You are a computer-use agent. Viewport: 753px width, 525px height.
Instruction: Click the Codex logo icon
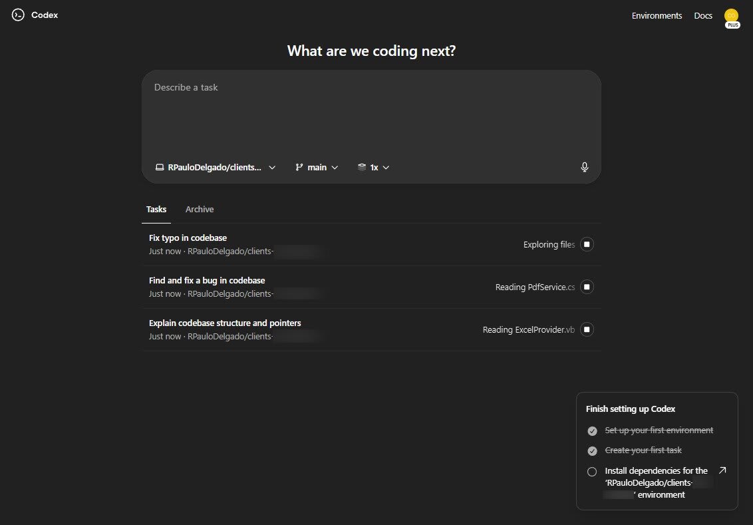(18, 15)
